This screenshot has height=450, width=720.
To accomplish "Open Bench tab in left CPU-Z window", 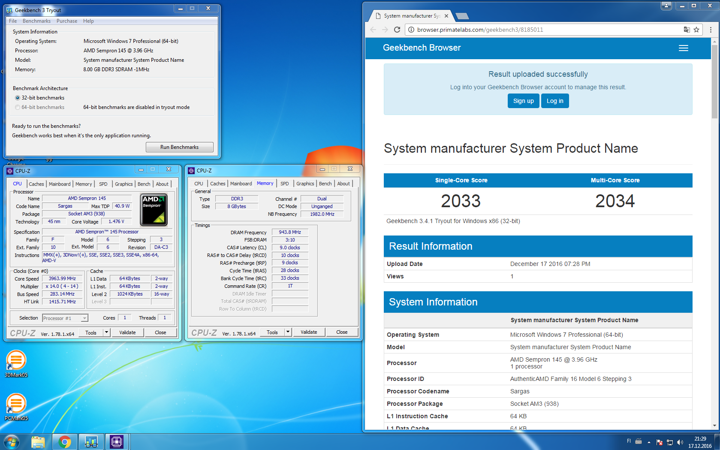I will click(144, 184).
